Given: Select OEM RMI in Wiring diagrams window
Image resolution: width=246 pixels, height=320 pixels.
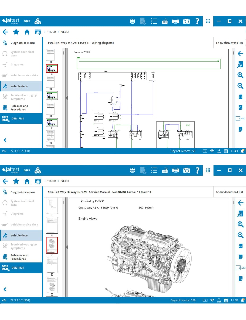Looking at the screenshot, I should pos(21,119).
